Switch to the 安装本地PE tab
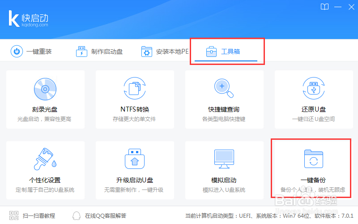The height and width of the screenshot is (224, 358). pyautogui.click(x=165, y=52)
